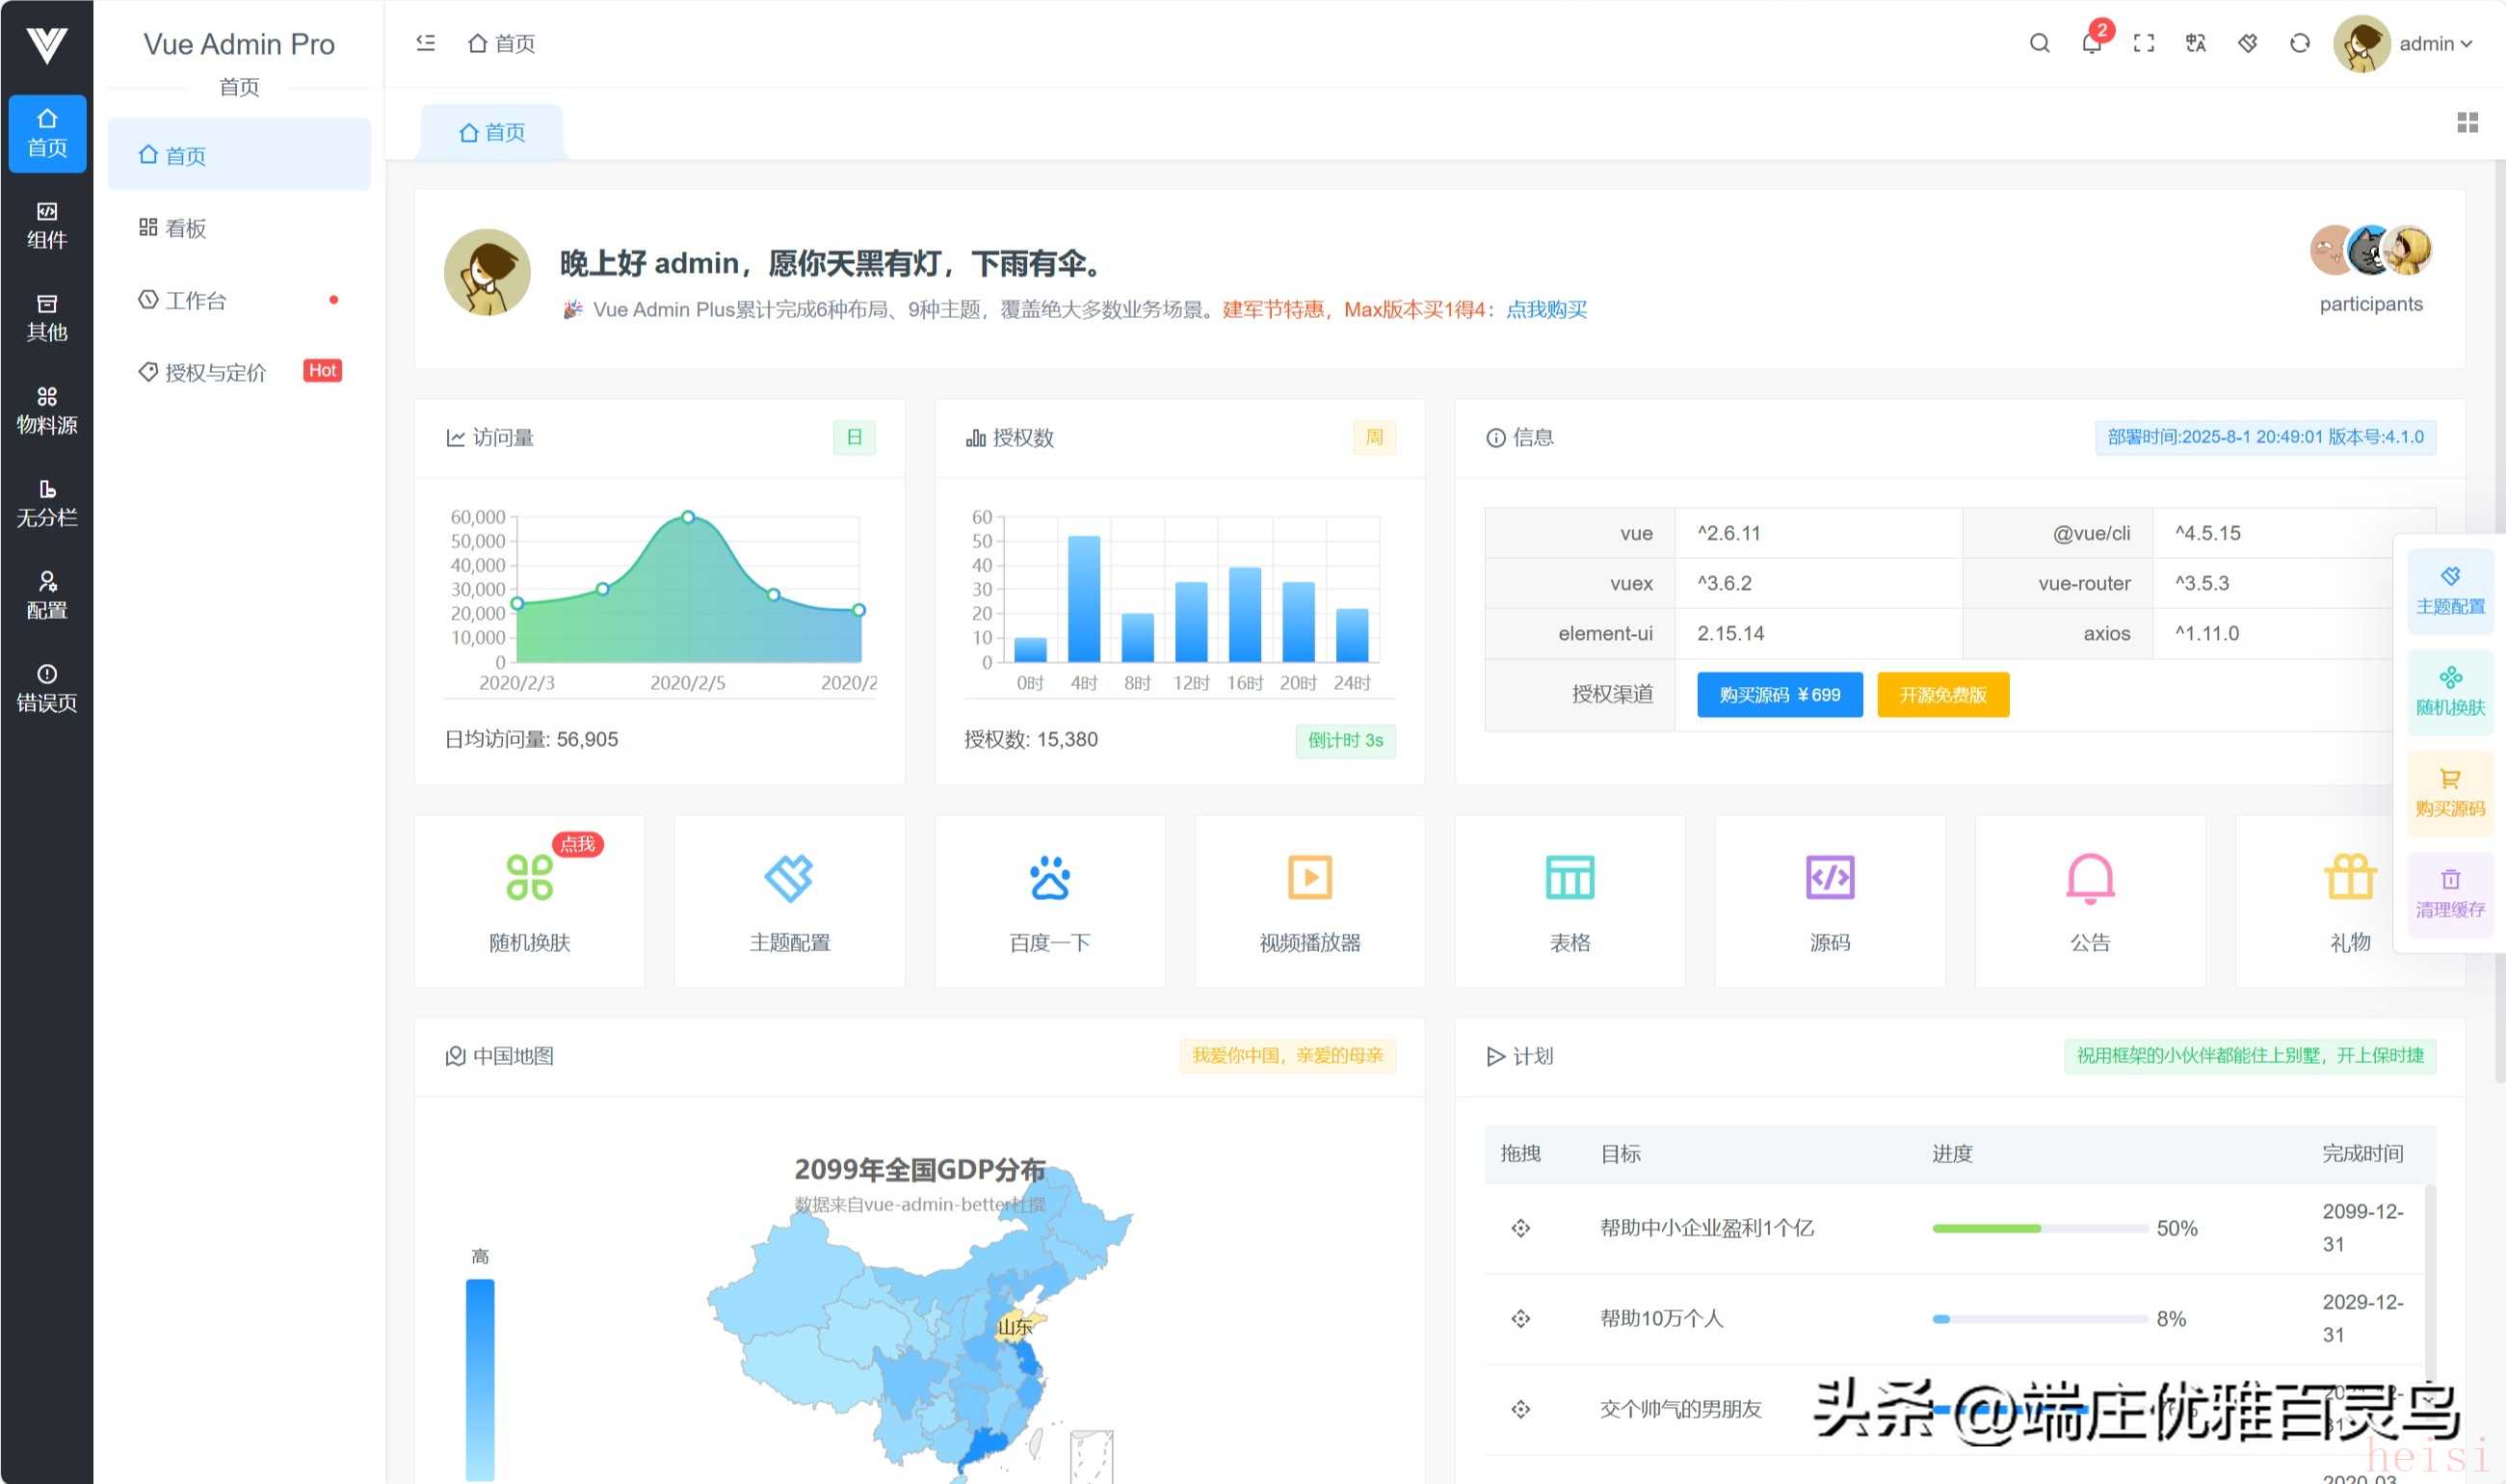
Task: Toggle the 周 tag on 授权数 card
Action: coord(1374,437)
